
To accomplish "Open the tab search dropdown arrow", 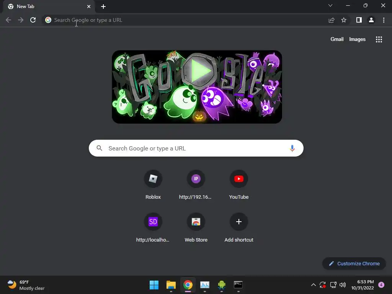I will [x=330, y=5].
